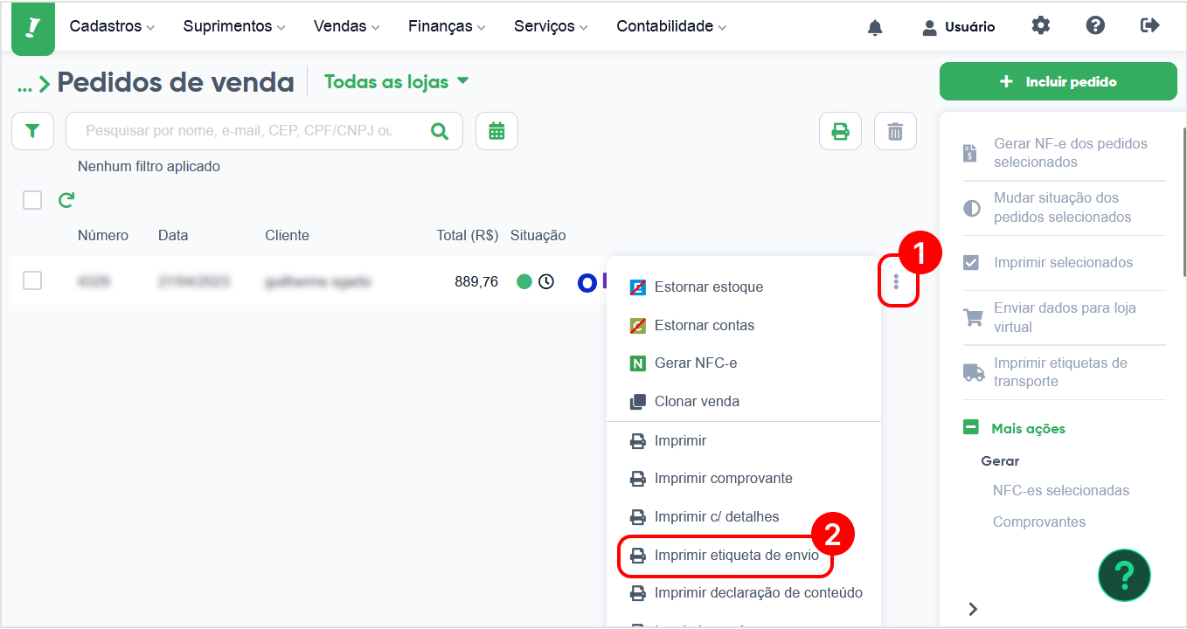The image size is (1187, 629).
Task: Open the Suprimentos menu
Action: (x=234, y=27)
